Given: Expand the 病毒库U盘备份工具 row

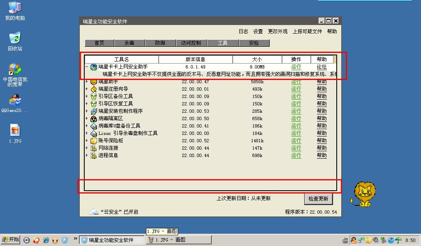Looking at the screenshot, I should click(x=86, y=126).
